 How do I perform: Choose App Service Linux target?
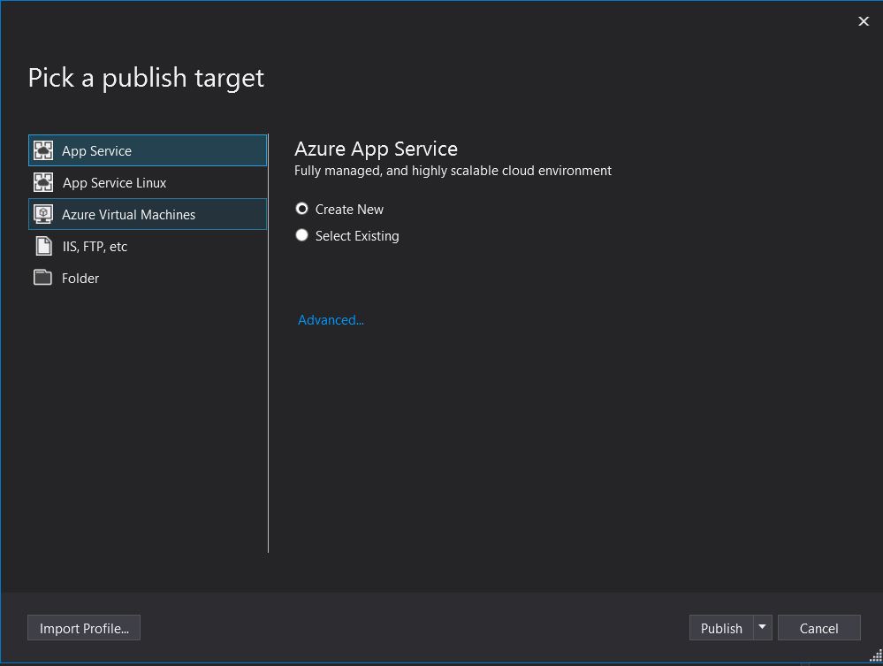(x=148, y=182)
